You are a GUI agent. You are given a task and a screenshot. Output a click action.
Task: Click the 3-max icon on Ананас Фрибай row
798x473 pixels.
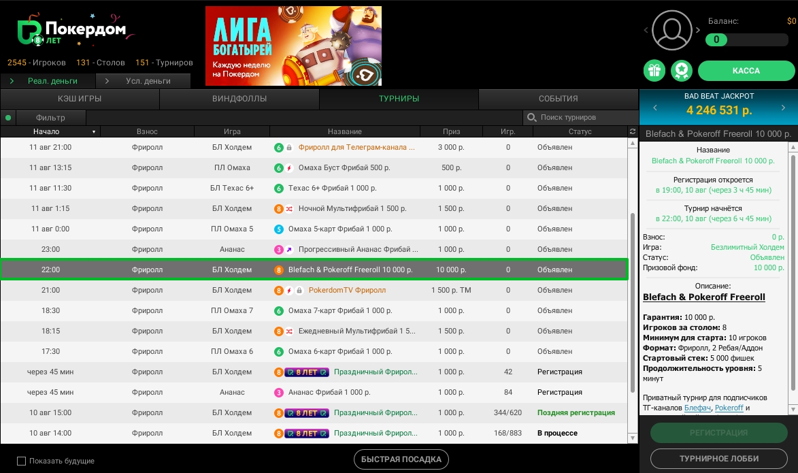279,393
